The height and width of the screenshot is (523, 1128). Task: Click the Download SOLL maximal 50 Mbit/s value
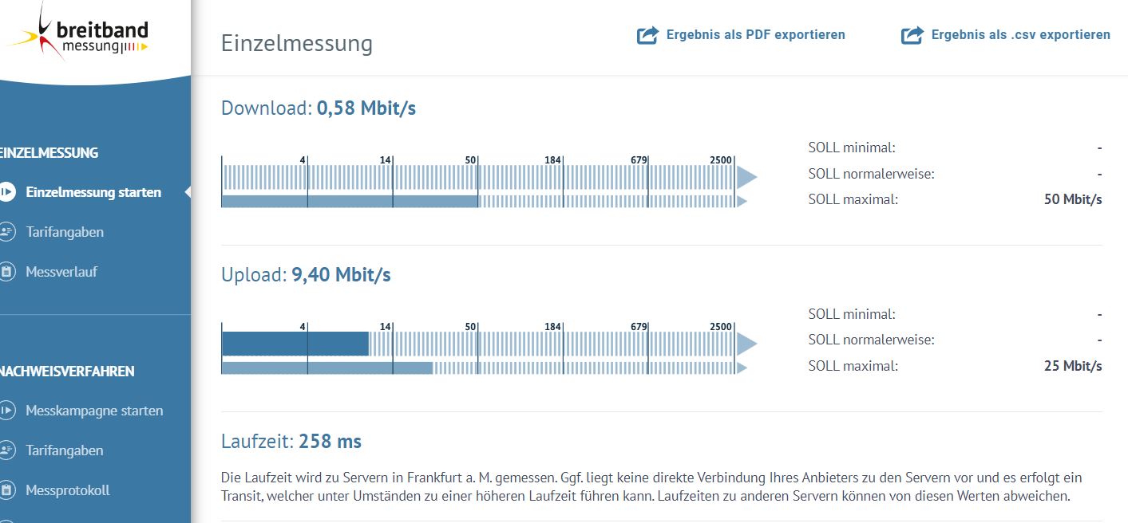(1072, 199)
